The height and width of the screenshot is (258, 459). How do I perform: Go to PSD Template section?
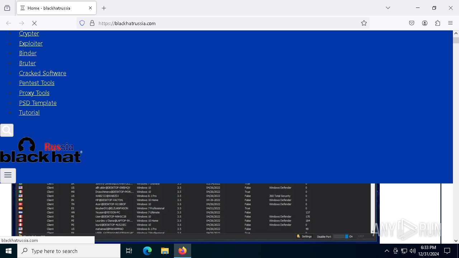[38, 103]
